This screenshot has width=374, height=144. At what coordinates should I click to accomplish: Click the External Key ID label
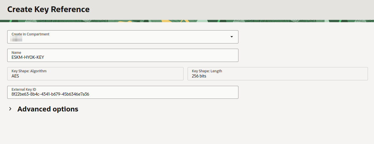click(24, 89)
